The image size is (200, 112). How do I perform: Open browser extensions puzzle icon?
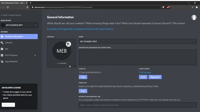pos(197,7)
